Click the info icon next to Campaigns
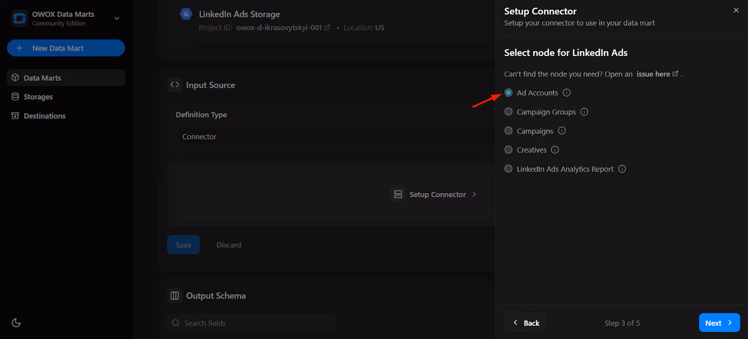This screenshot has height=339, width=748. coord(562,131)
